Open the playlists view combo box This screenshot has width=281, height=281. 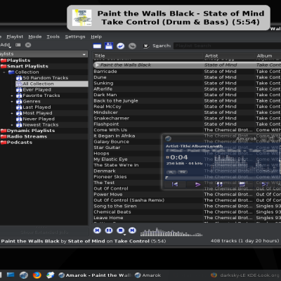tap(44, 54)
